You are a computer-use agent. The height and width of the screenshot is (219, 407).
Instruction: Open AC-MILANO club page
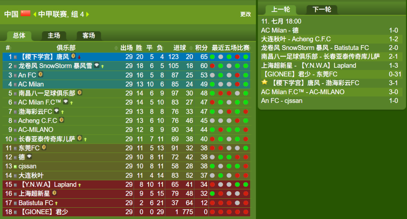coord(36,129)
